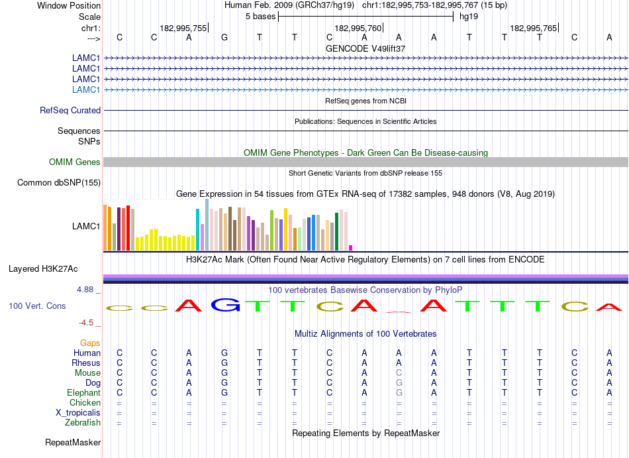The width and height of the screenshot is (629, 458).
Task: Select the Dog alignment row label
Action: 93,383
